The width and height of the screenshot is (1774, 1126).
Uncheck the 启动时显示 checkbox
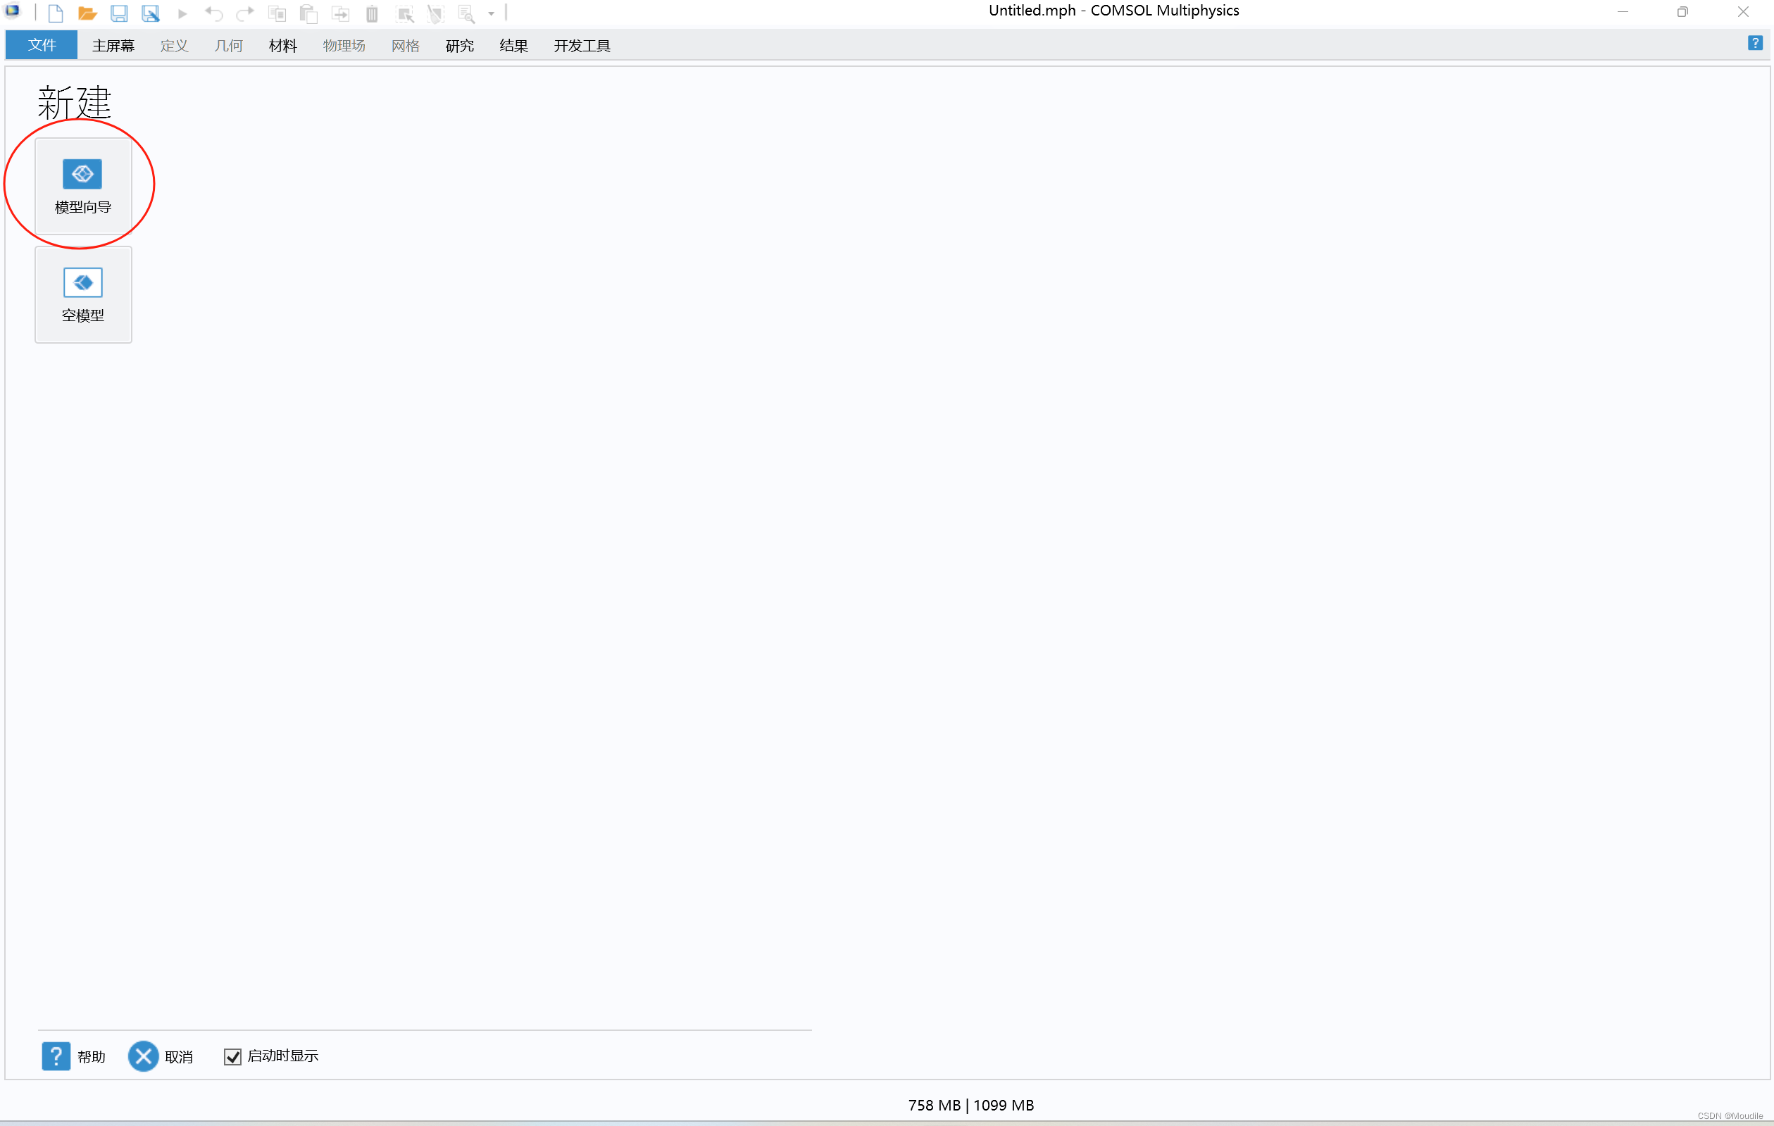(x=233, y=1057)
